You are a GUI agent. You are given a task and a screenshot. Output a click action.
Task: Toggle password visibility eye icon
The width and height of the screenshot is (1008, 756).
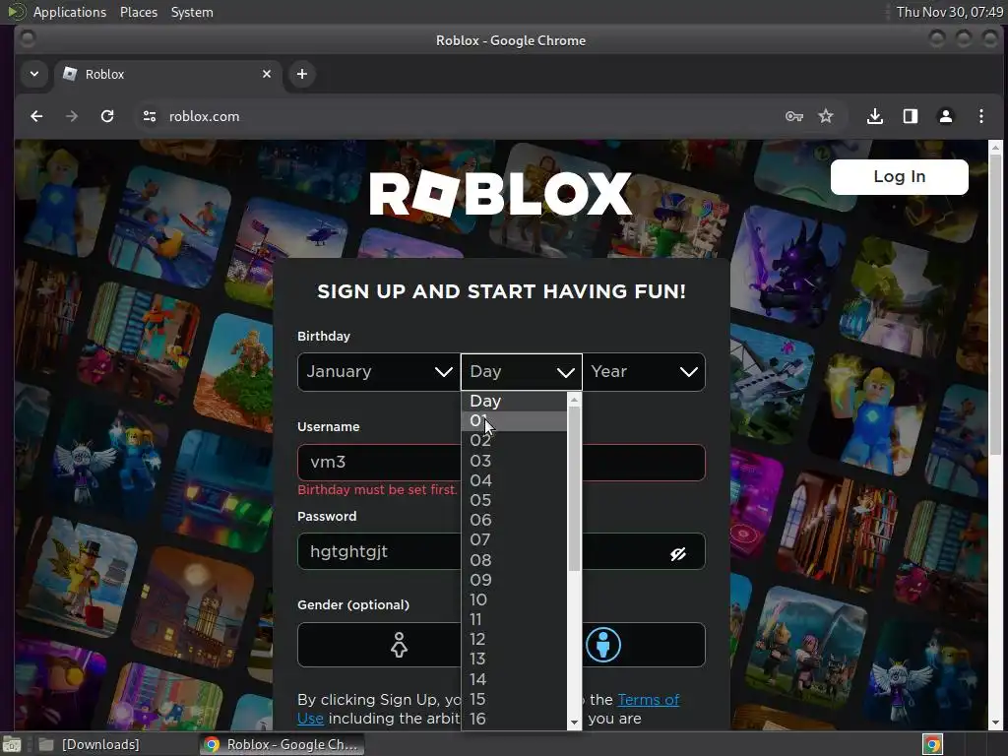pyautogui.click(x=678, y=553)
